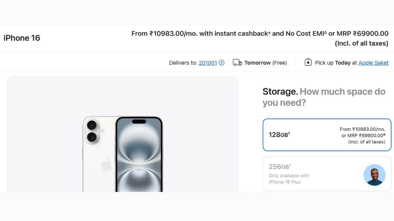Click the Apple Store pickup bag icon
The image size is (394, 221).
coord(308,62)
